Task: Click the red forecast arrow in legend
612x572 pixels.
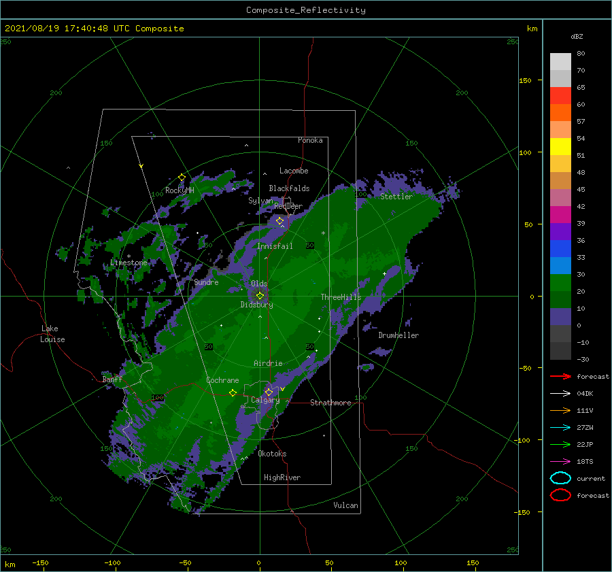Action: coord(560,376)
